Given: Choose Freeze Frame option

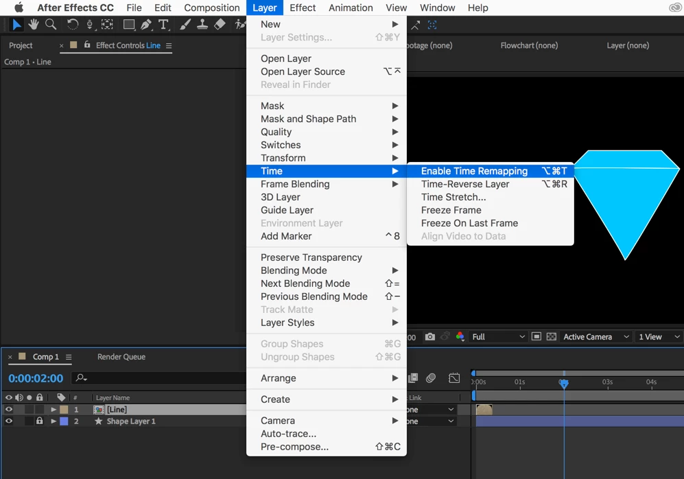Looking at the screenshot, I should pyautogui.click(x=491, y=210).
